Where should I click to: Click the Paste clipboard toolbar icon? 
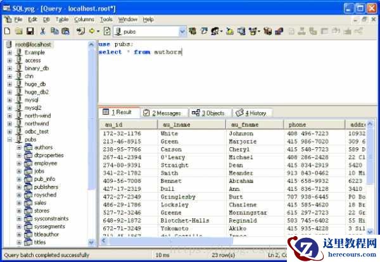coord(65,30)
